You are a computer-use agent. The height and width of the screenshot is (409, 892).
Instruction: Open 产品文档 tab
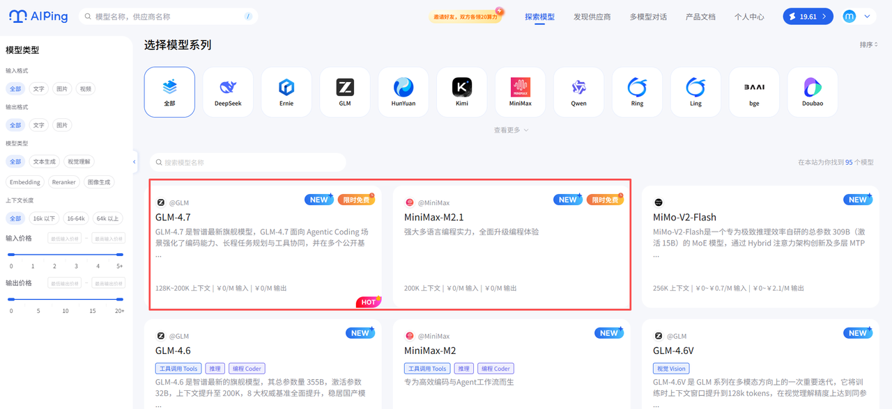pyautogui.click(x=700, y=17)
